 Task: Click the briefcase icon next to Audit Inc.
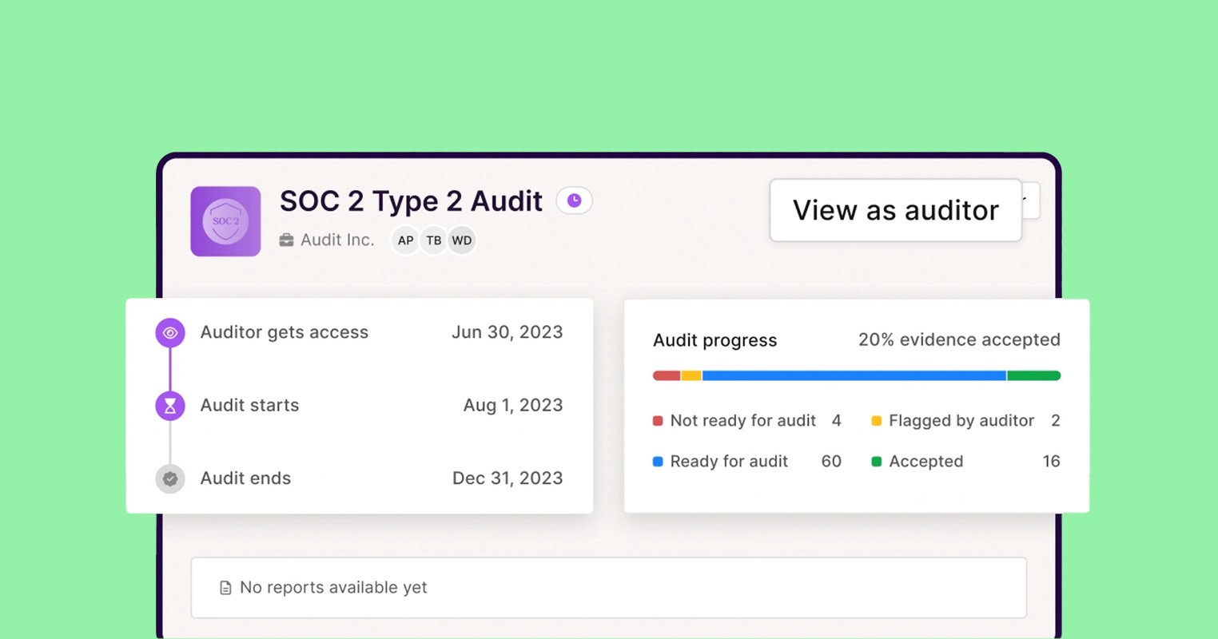[286, 240]
